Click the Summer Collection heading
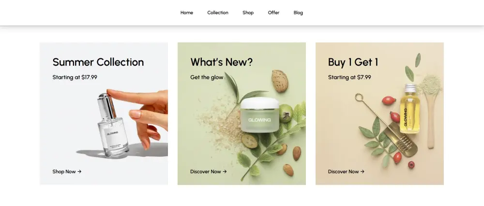484x206 pixels. coord(98,62)
